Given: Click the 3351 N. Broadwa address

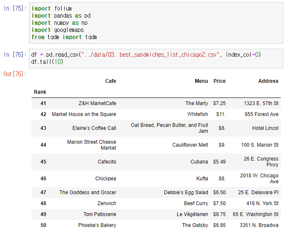Looking at the screenshot, I should point(259,225).
